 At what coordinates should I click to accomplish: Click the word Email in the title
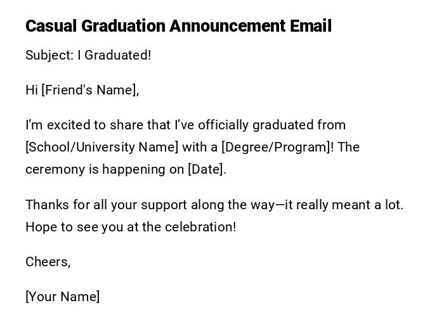(x=311, y=26)
